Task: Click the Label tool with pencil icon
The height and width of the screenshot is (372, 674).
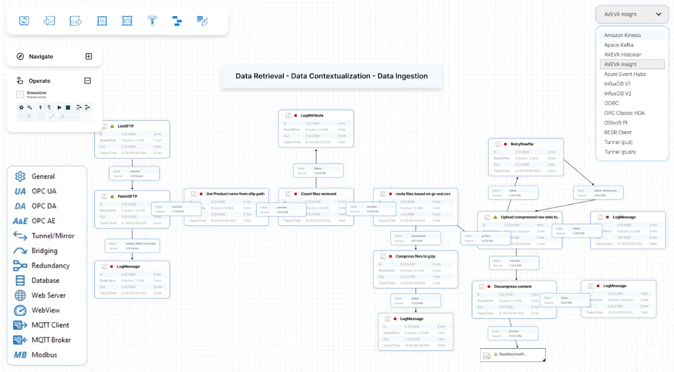Action: pos(202,21)
